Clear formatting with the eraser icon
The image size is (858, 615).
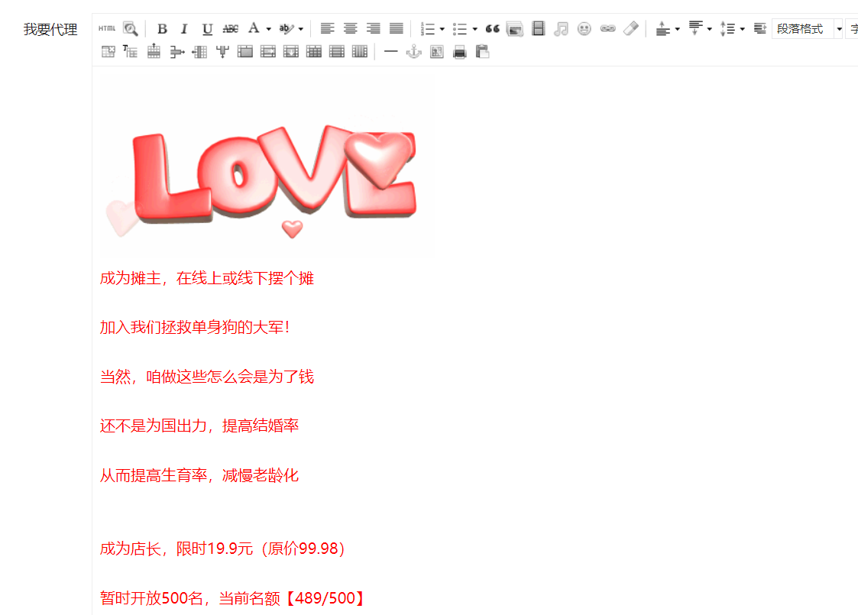click(x=630, y=29)
